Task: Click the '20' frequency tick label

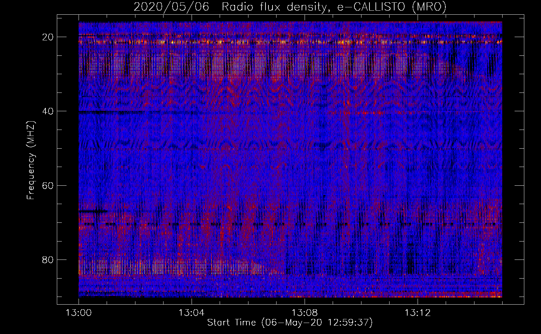Action: (48, 37)
